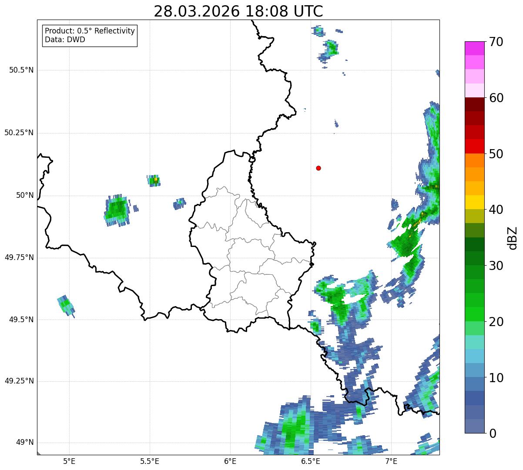Click the 5°E longitude label

69,461
